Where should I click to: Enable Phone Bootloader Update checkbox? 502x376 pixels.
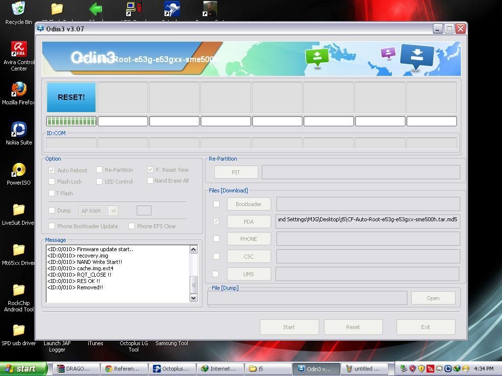click(x=51, y=226)
